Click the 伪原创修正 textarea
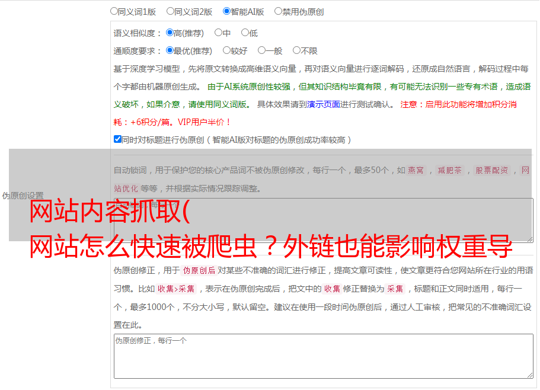 coord(324,356)
